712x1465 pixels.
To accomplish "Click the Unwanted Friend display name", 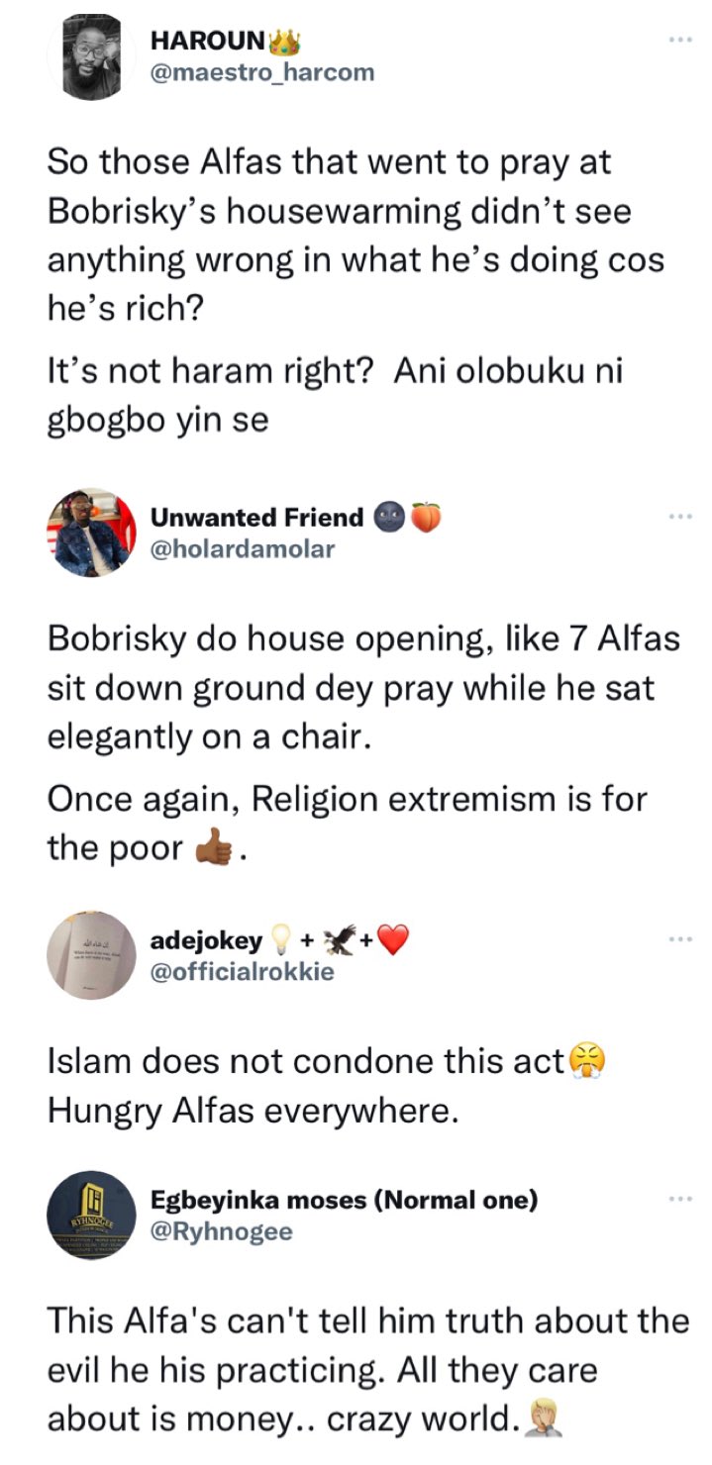I will coord(256,517).
